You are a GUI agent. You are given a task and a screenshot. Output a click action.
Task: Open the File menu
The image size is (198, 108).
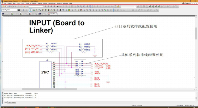5,3
